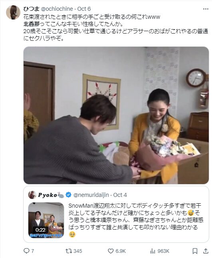Click the Oct 4 quoted tweet date
212x258 pixels.
120,195
